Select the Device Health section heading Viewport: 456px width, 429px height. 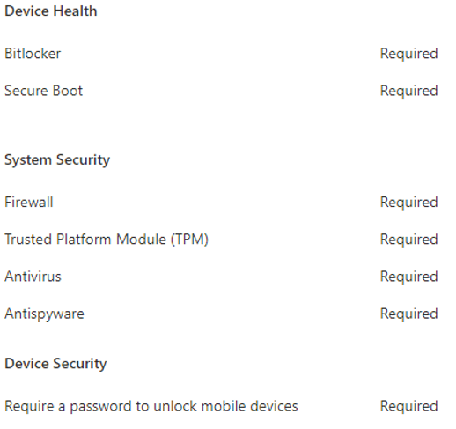point(51,11)
